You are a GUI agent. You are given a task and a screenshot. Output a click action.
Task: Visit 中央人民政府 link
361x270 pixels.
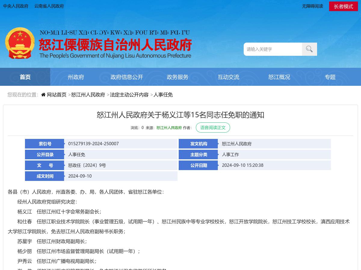(x=16, y=6)
